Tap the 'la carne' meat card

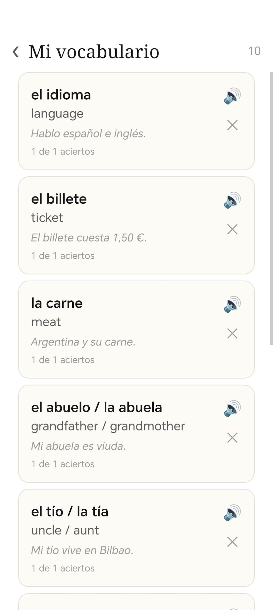click(136, 330)
